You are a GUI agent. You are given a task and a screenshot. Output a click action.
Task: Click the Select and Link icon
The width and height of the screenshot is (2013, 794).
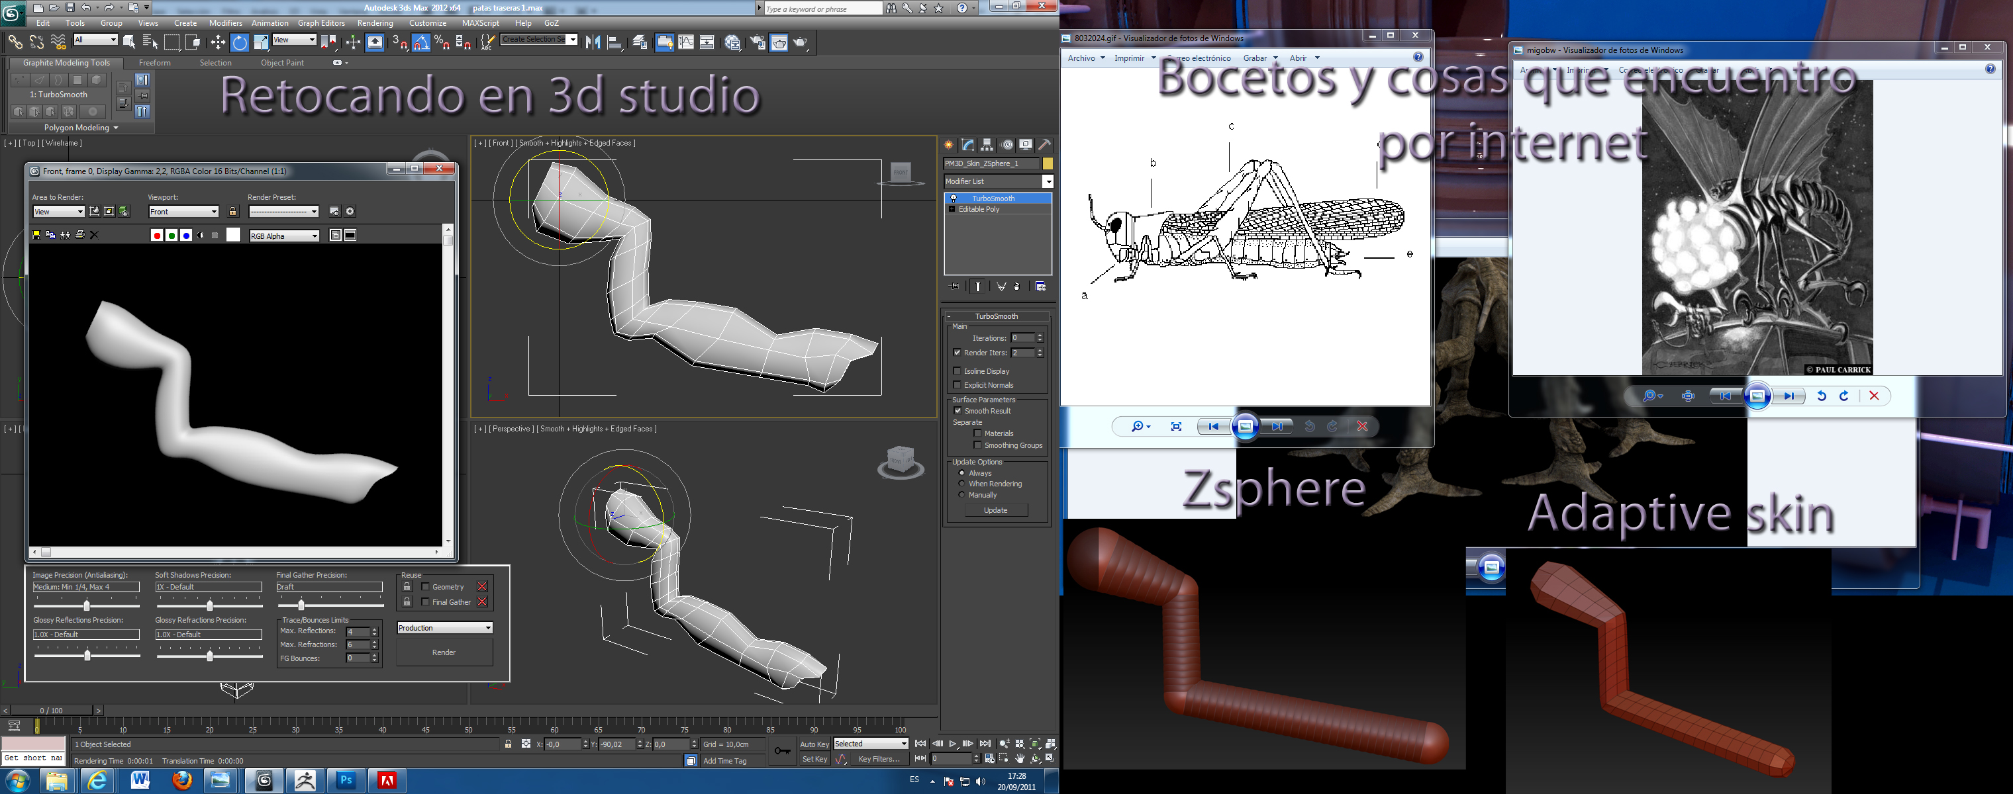pyautogui.click(x=15, y=42)
